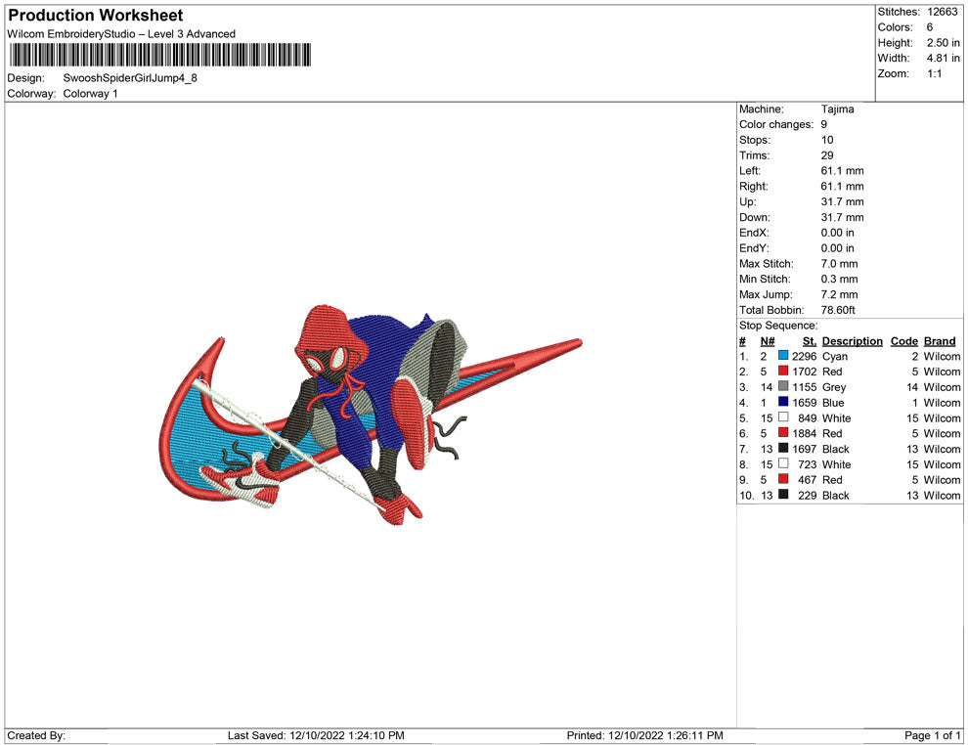
Task: Click stitch count '1155' in stop 3
Action: [x=805, y=387]
